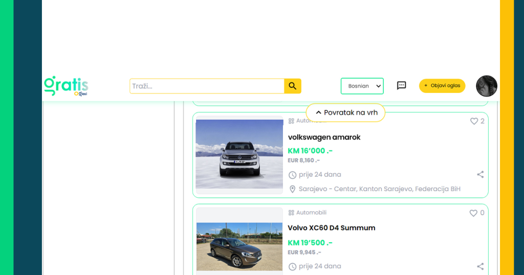Click the Traži search input field

(207, 86)
